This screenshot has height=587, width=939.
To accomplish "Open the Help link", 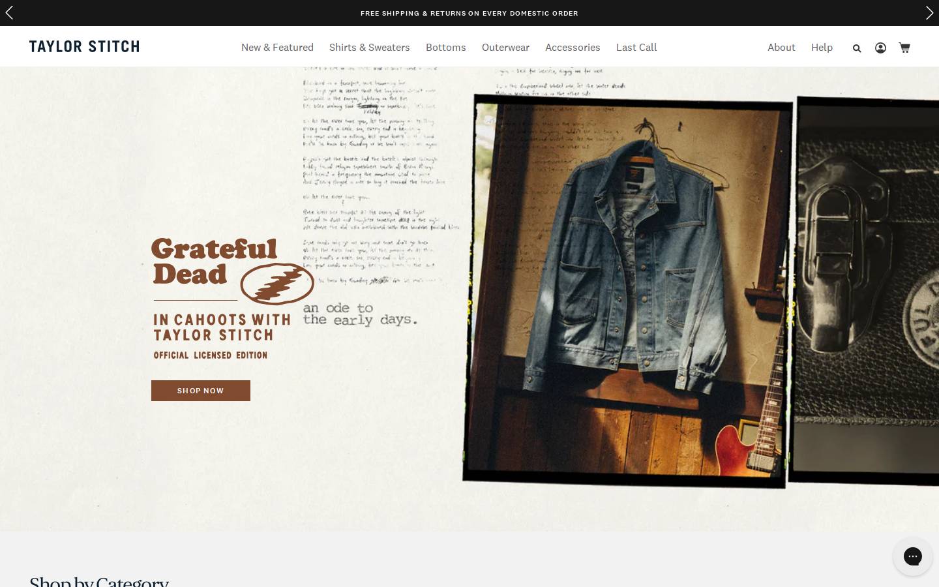I will (822, 47).
